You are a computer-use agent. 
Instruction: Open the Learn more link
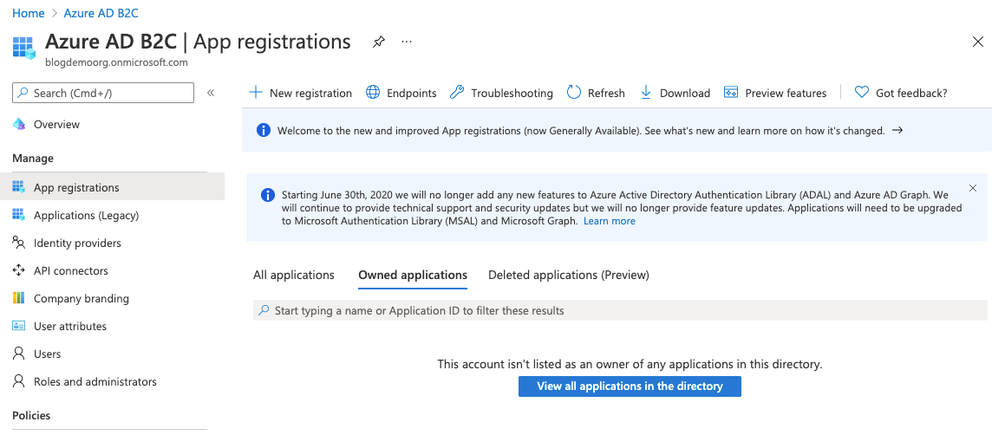pos(610,221)
